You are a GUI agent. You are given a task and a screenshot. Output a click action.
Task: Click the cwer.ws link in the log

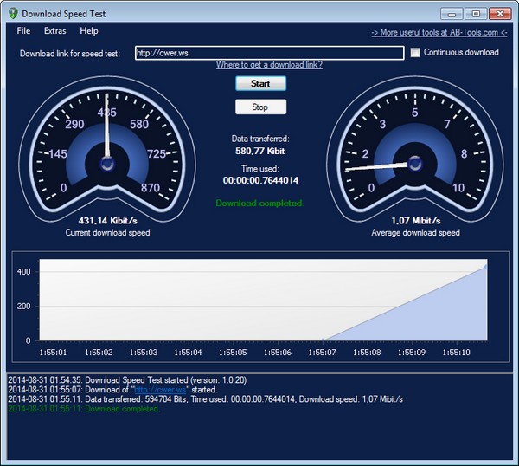pos(163,390)
